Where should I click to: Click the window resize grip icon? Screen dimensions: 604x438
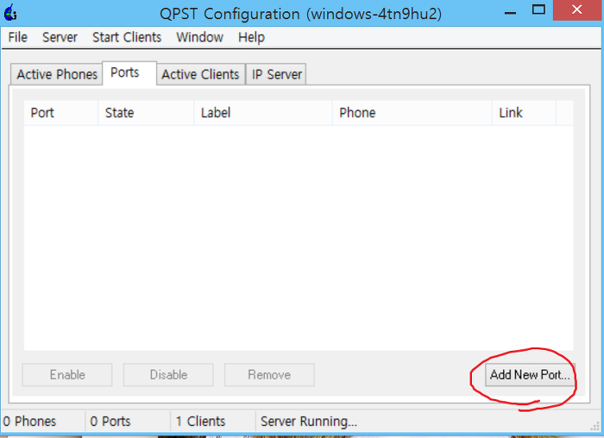coord(595,426)
